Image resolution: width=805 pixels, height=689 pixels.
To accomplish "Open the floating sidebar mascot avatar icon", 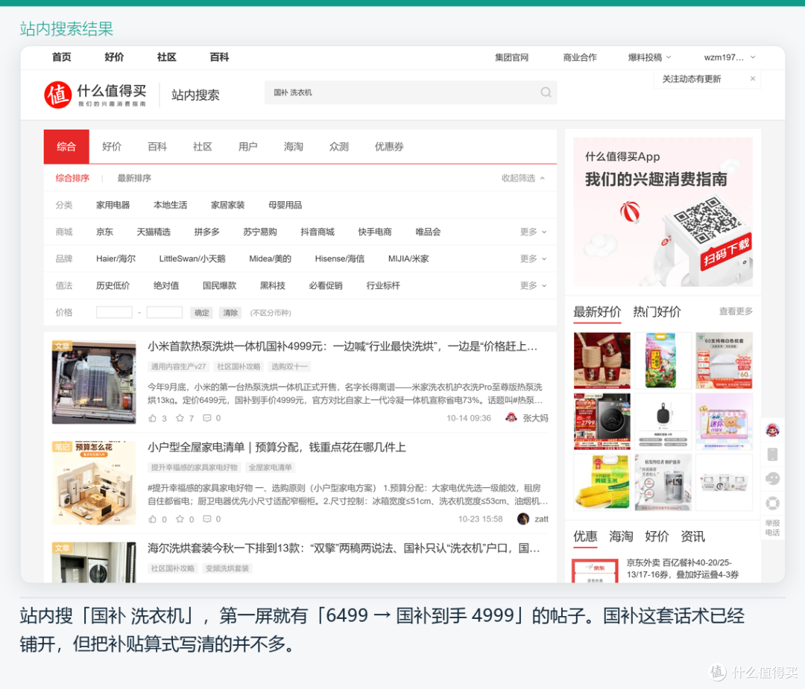I will (x=773, y=430).
